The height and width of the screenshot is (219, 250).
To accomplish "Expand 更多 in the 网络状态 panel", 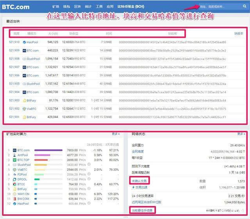I will [x=240, y=134].
